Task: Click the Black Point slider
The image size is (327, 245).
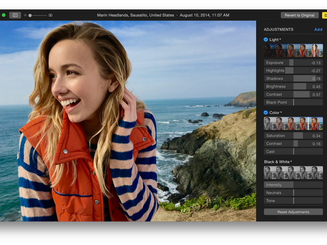Action: 293,102
